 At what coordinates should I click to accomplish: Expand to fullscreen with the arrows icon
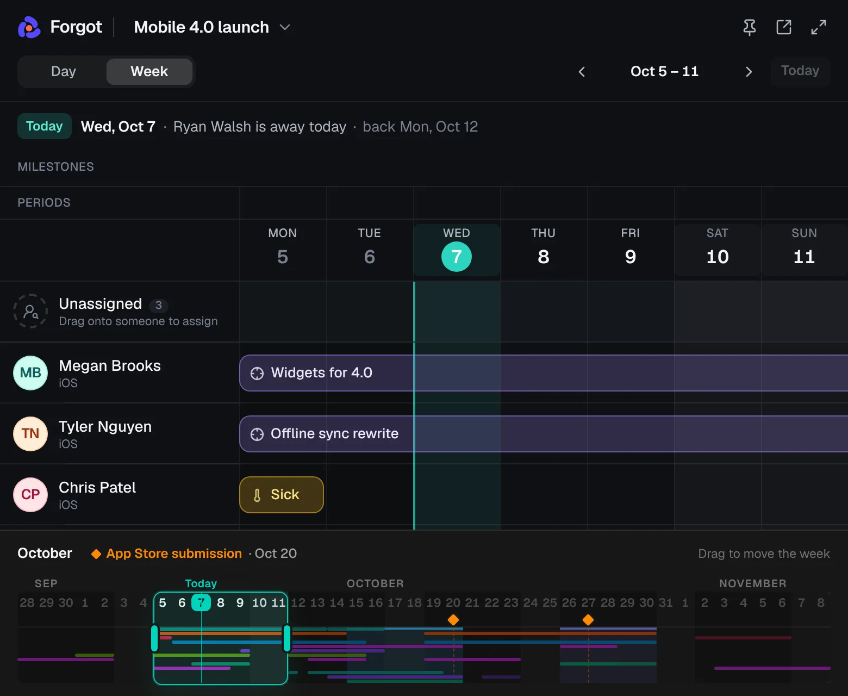point(819,27)
